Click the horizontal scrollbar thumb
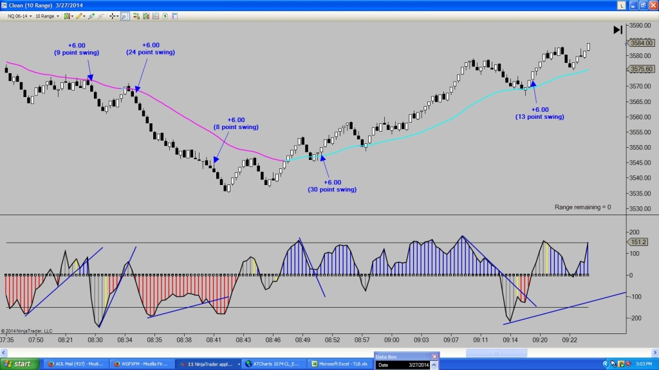The image size is (659, 370). pyautogui.click(x=496, y=353)
